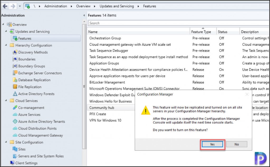Screen dimensions: 270x167
Task: Click the Client Settings icon
Action: (12, 163)
